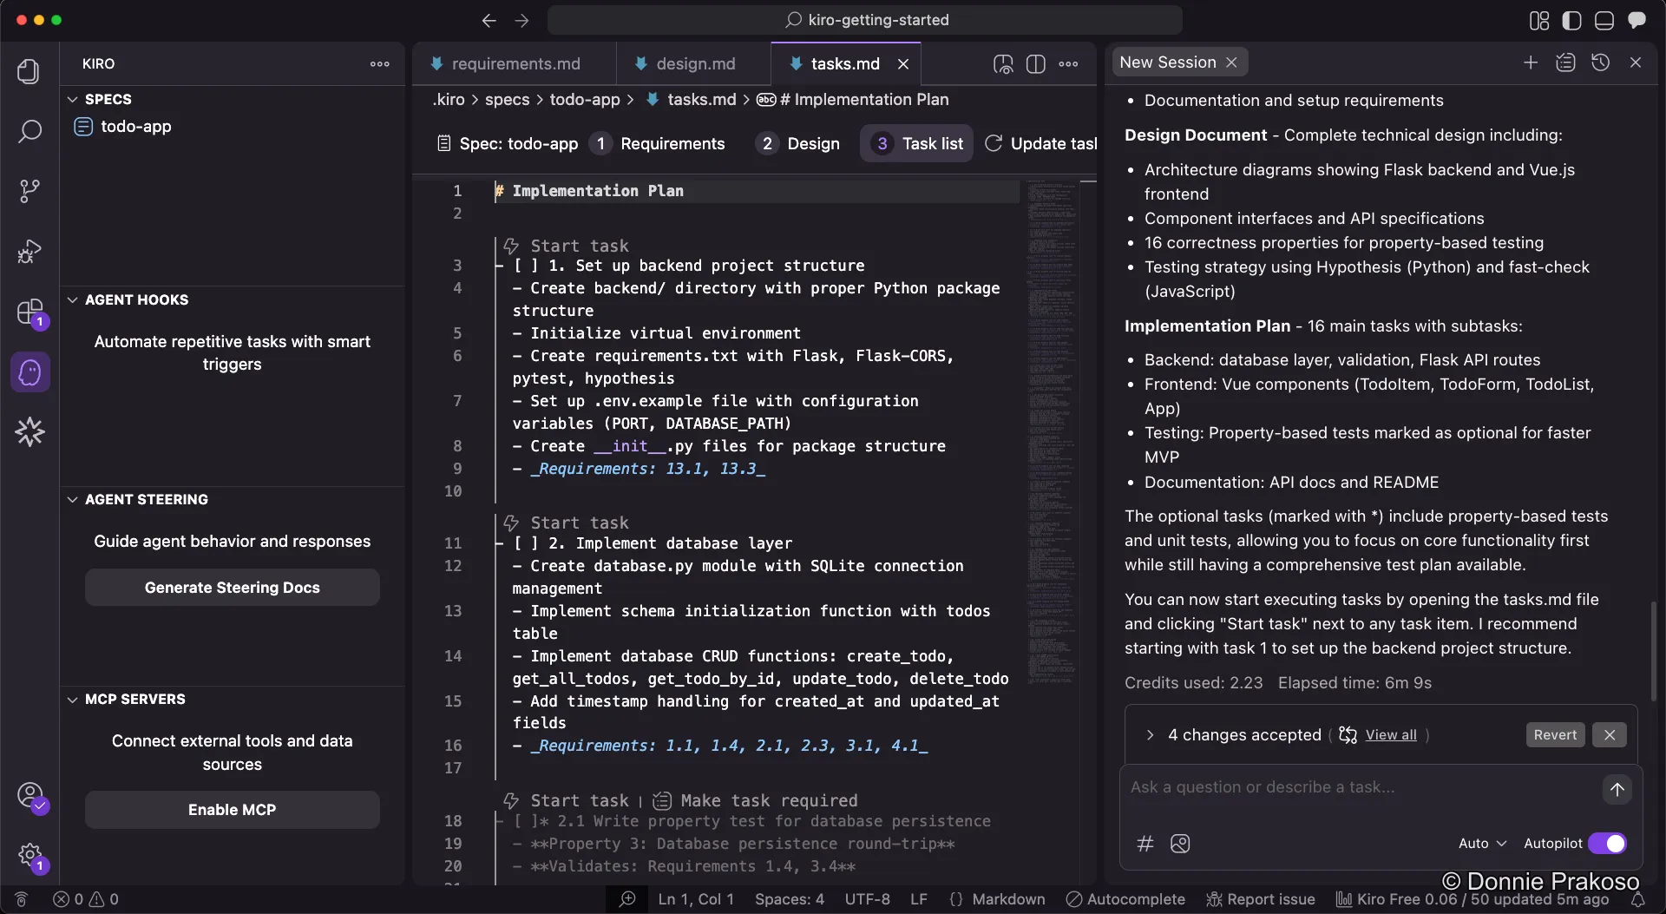Viewport: 1666px width, 914px height.
Task: Click the View all changes link
Action: [x=1392, y=735]
